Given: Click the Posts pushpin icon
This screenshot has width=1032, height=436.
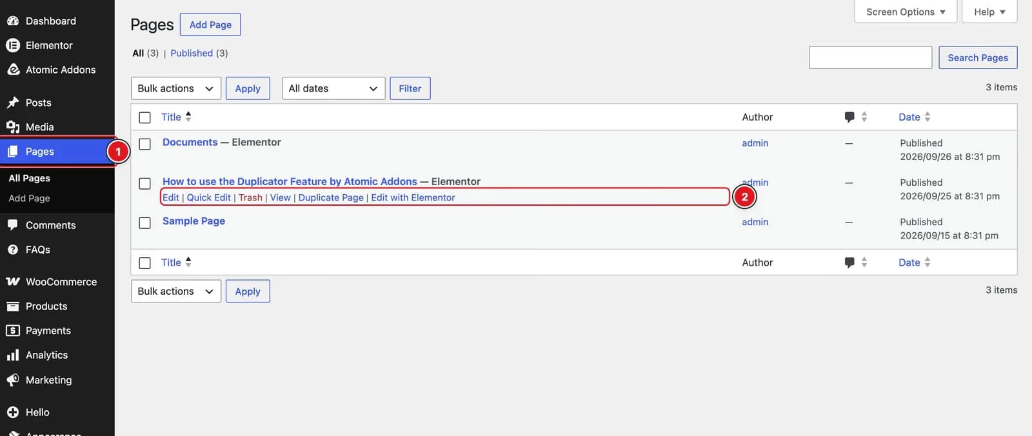Looking at the screenshot, I should coord(12,103).
